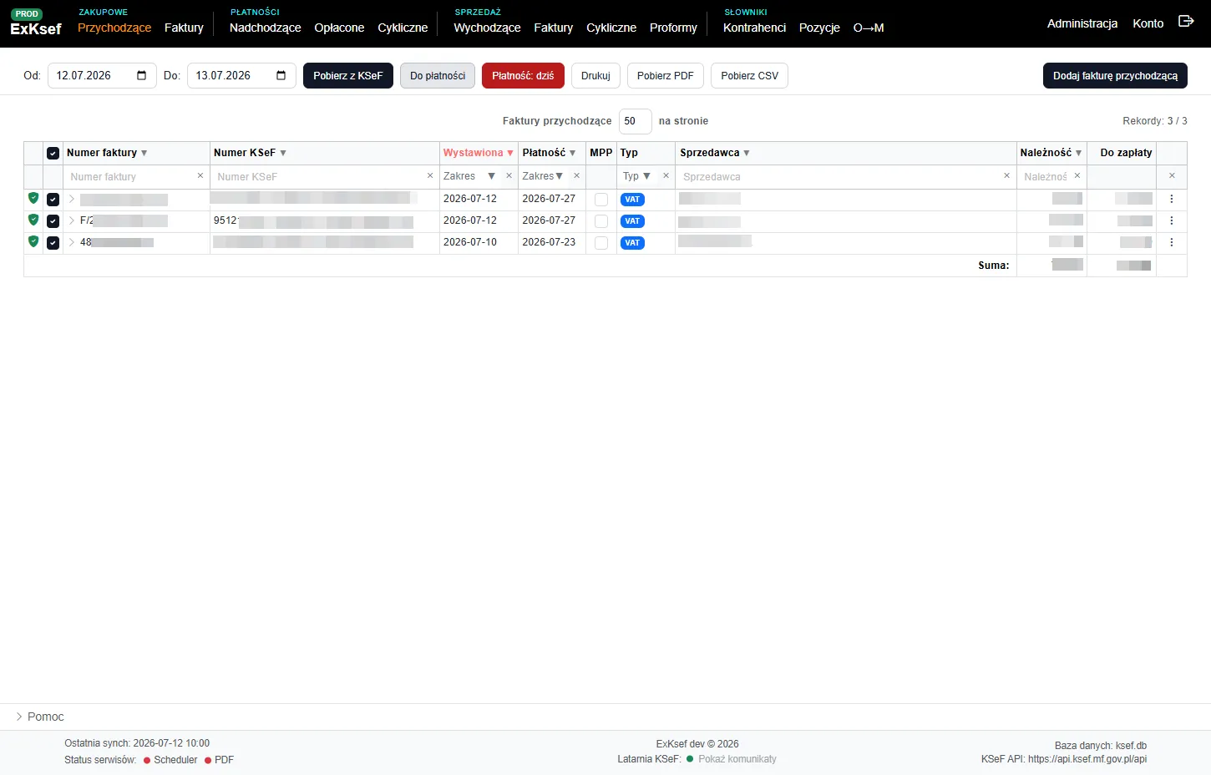Click Drukuj button

click(595, 75)
